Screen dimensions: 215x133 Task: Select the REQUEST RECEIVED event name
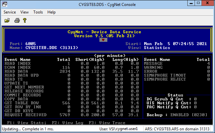click(25, 115)
